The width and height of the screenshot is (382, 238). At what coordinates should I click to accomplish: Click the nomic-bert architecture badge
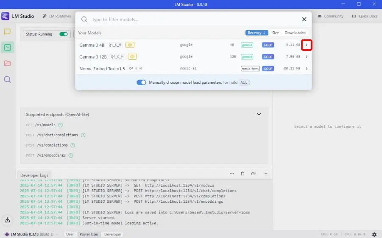tap(250, 69)
